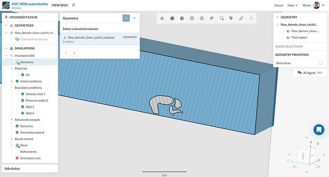Close the Geometry selection panel
The height and width of the screenshot is (177, 329).
(134, 18)
